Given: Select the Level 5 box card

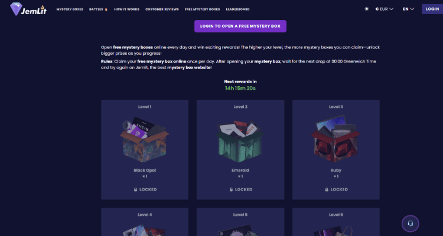Looking at the screenshot, I should [240, 222].
